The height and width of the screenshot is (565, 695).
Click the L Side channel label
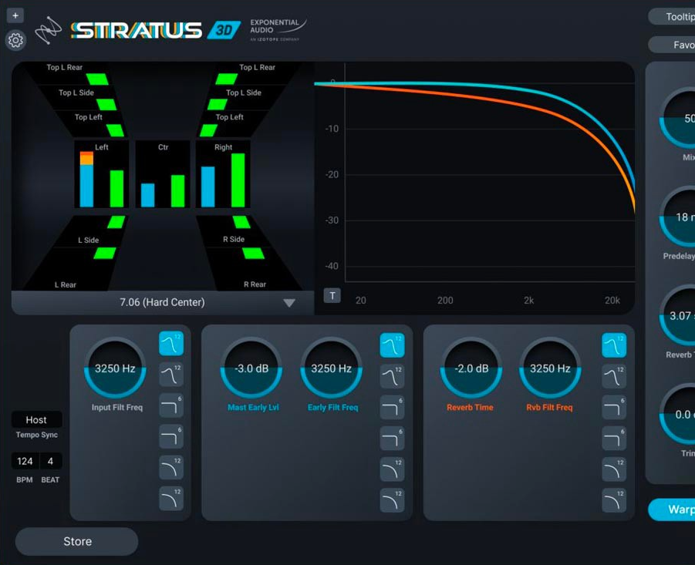pos(88,240)
